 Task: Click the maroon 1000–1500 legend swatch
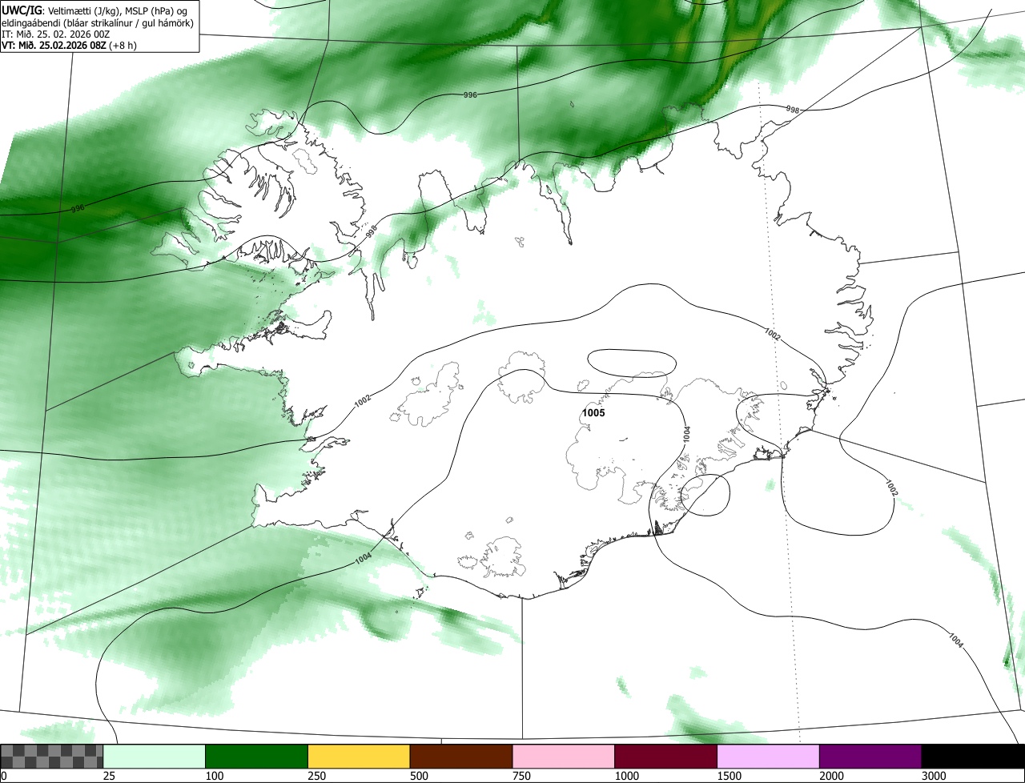click(x=665, y=757)
